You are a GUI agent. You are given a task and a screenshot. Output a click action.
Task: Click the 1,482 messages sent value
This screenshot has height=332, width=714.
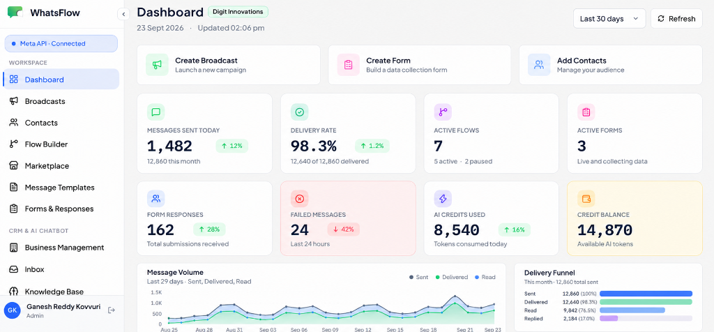170,146
